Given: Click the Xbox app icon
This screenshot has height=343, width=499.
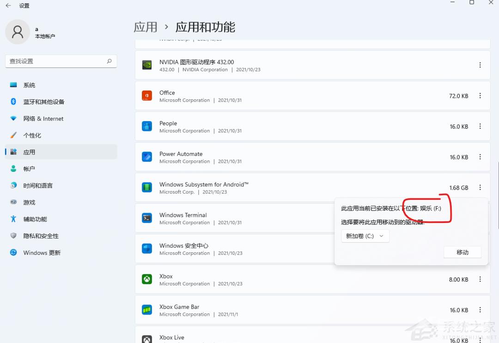Looking at the screenshot, I should [x=146, y=279].
